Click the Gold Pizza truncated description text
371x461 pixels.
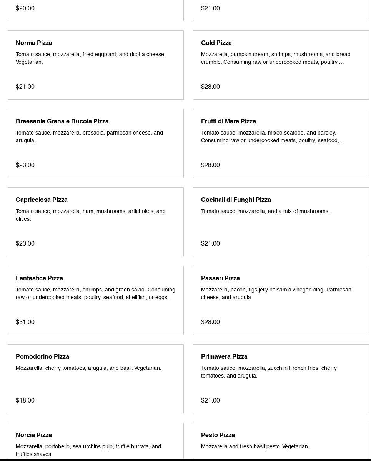pyautogui.click(x=275, y=58)
